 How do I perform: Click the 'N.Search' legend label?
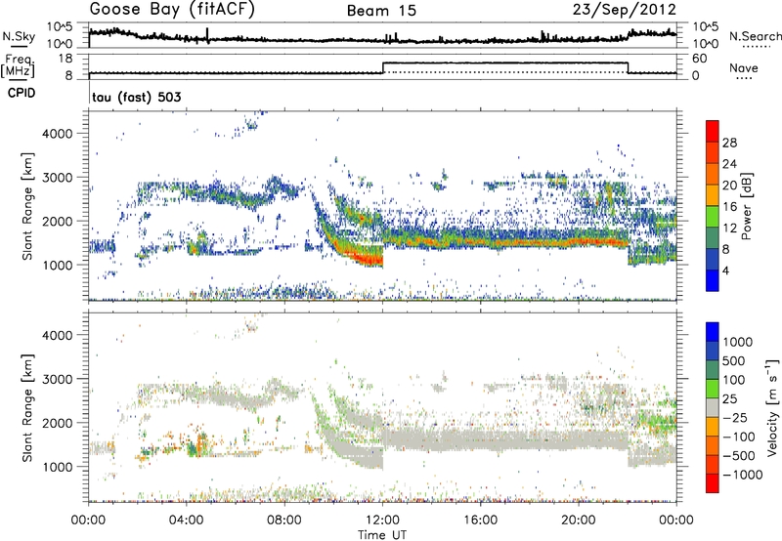(x=755, y=36)
